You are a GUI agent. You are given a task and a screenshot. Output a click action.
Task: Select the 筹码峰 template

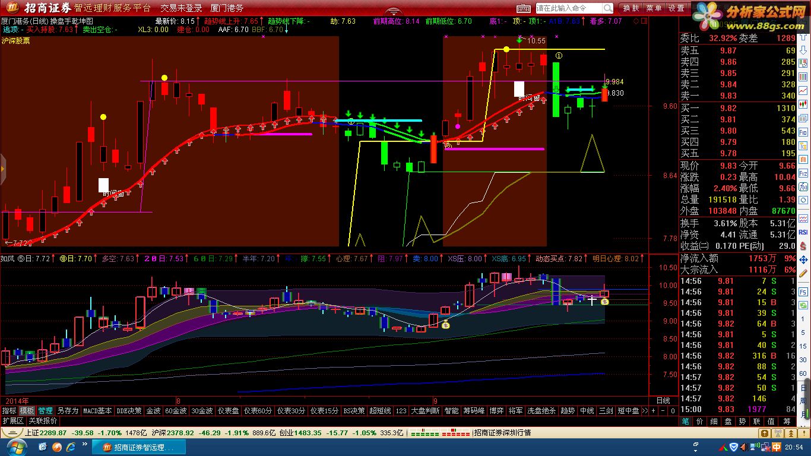click(474, 411)
